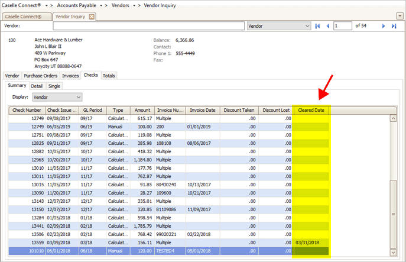
Task: Select check number 13143 row
Action: (x=168, y=201)
